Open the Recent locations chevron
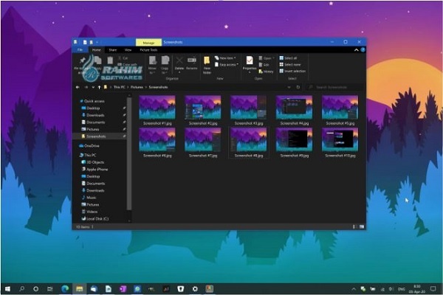 (x=93, y=87)
